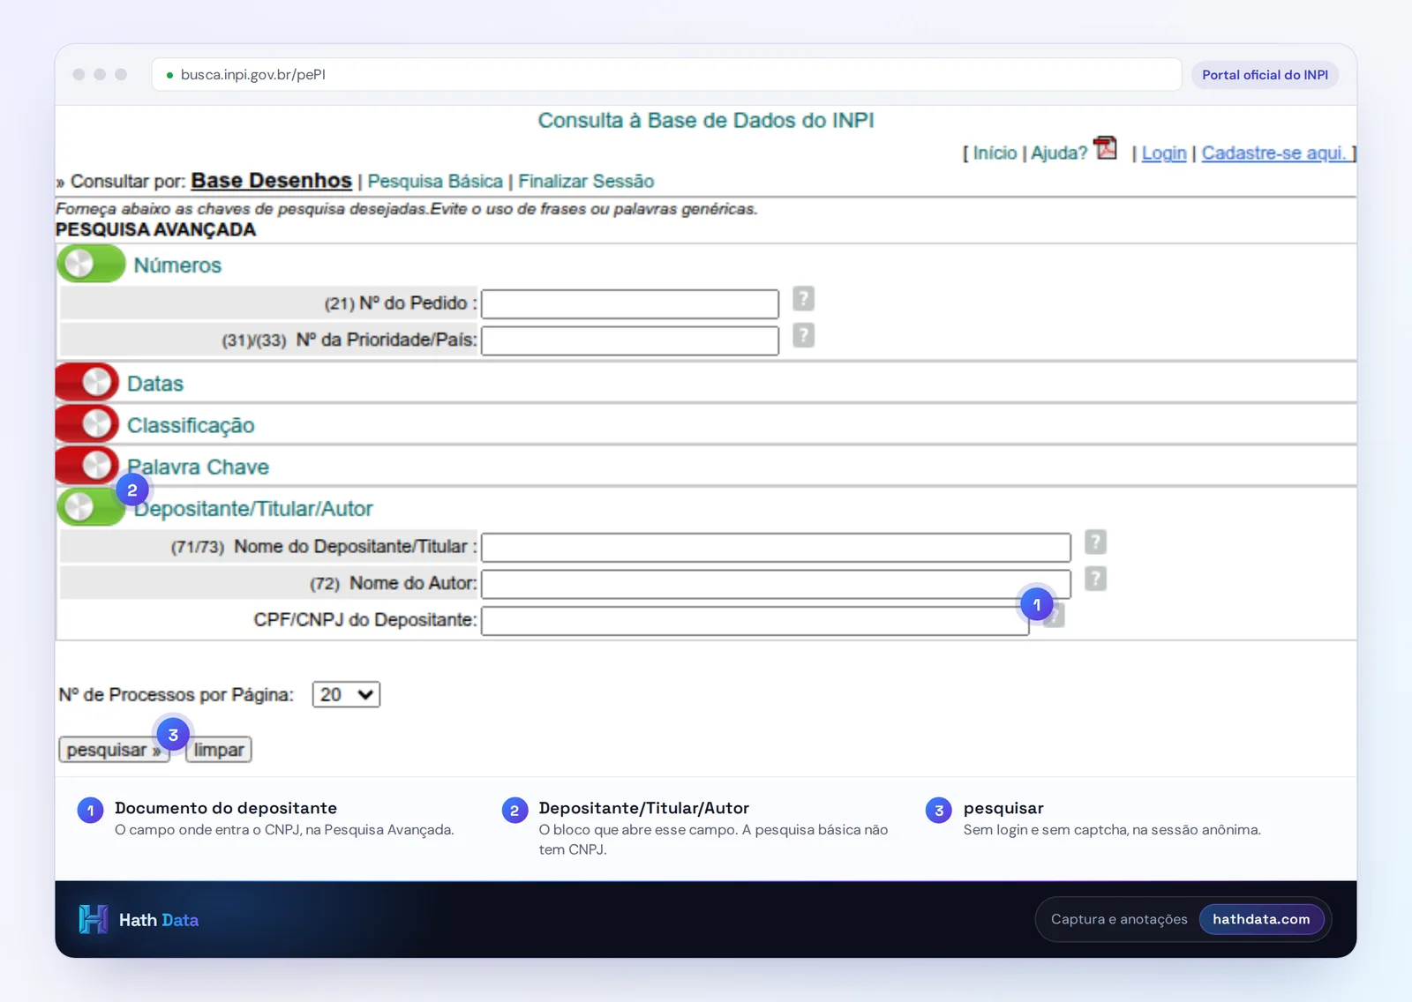Image resolution: width=1412 pixels, height=1002 pixels.
Task: Click the browser address bar busca.inpi.gov.br/pePI
Action: click(666, 75)
